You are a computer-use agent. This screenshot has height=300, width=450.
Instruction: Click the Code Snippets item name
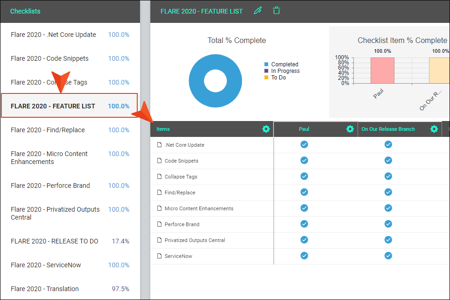tap(182, 161)
